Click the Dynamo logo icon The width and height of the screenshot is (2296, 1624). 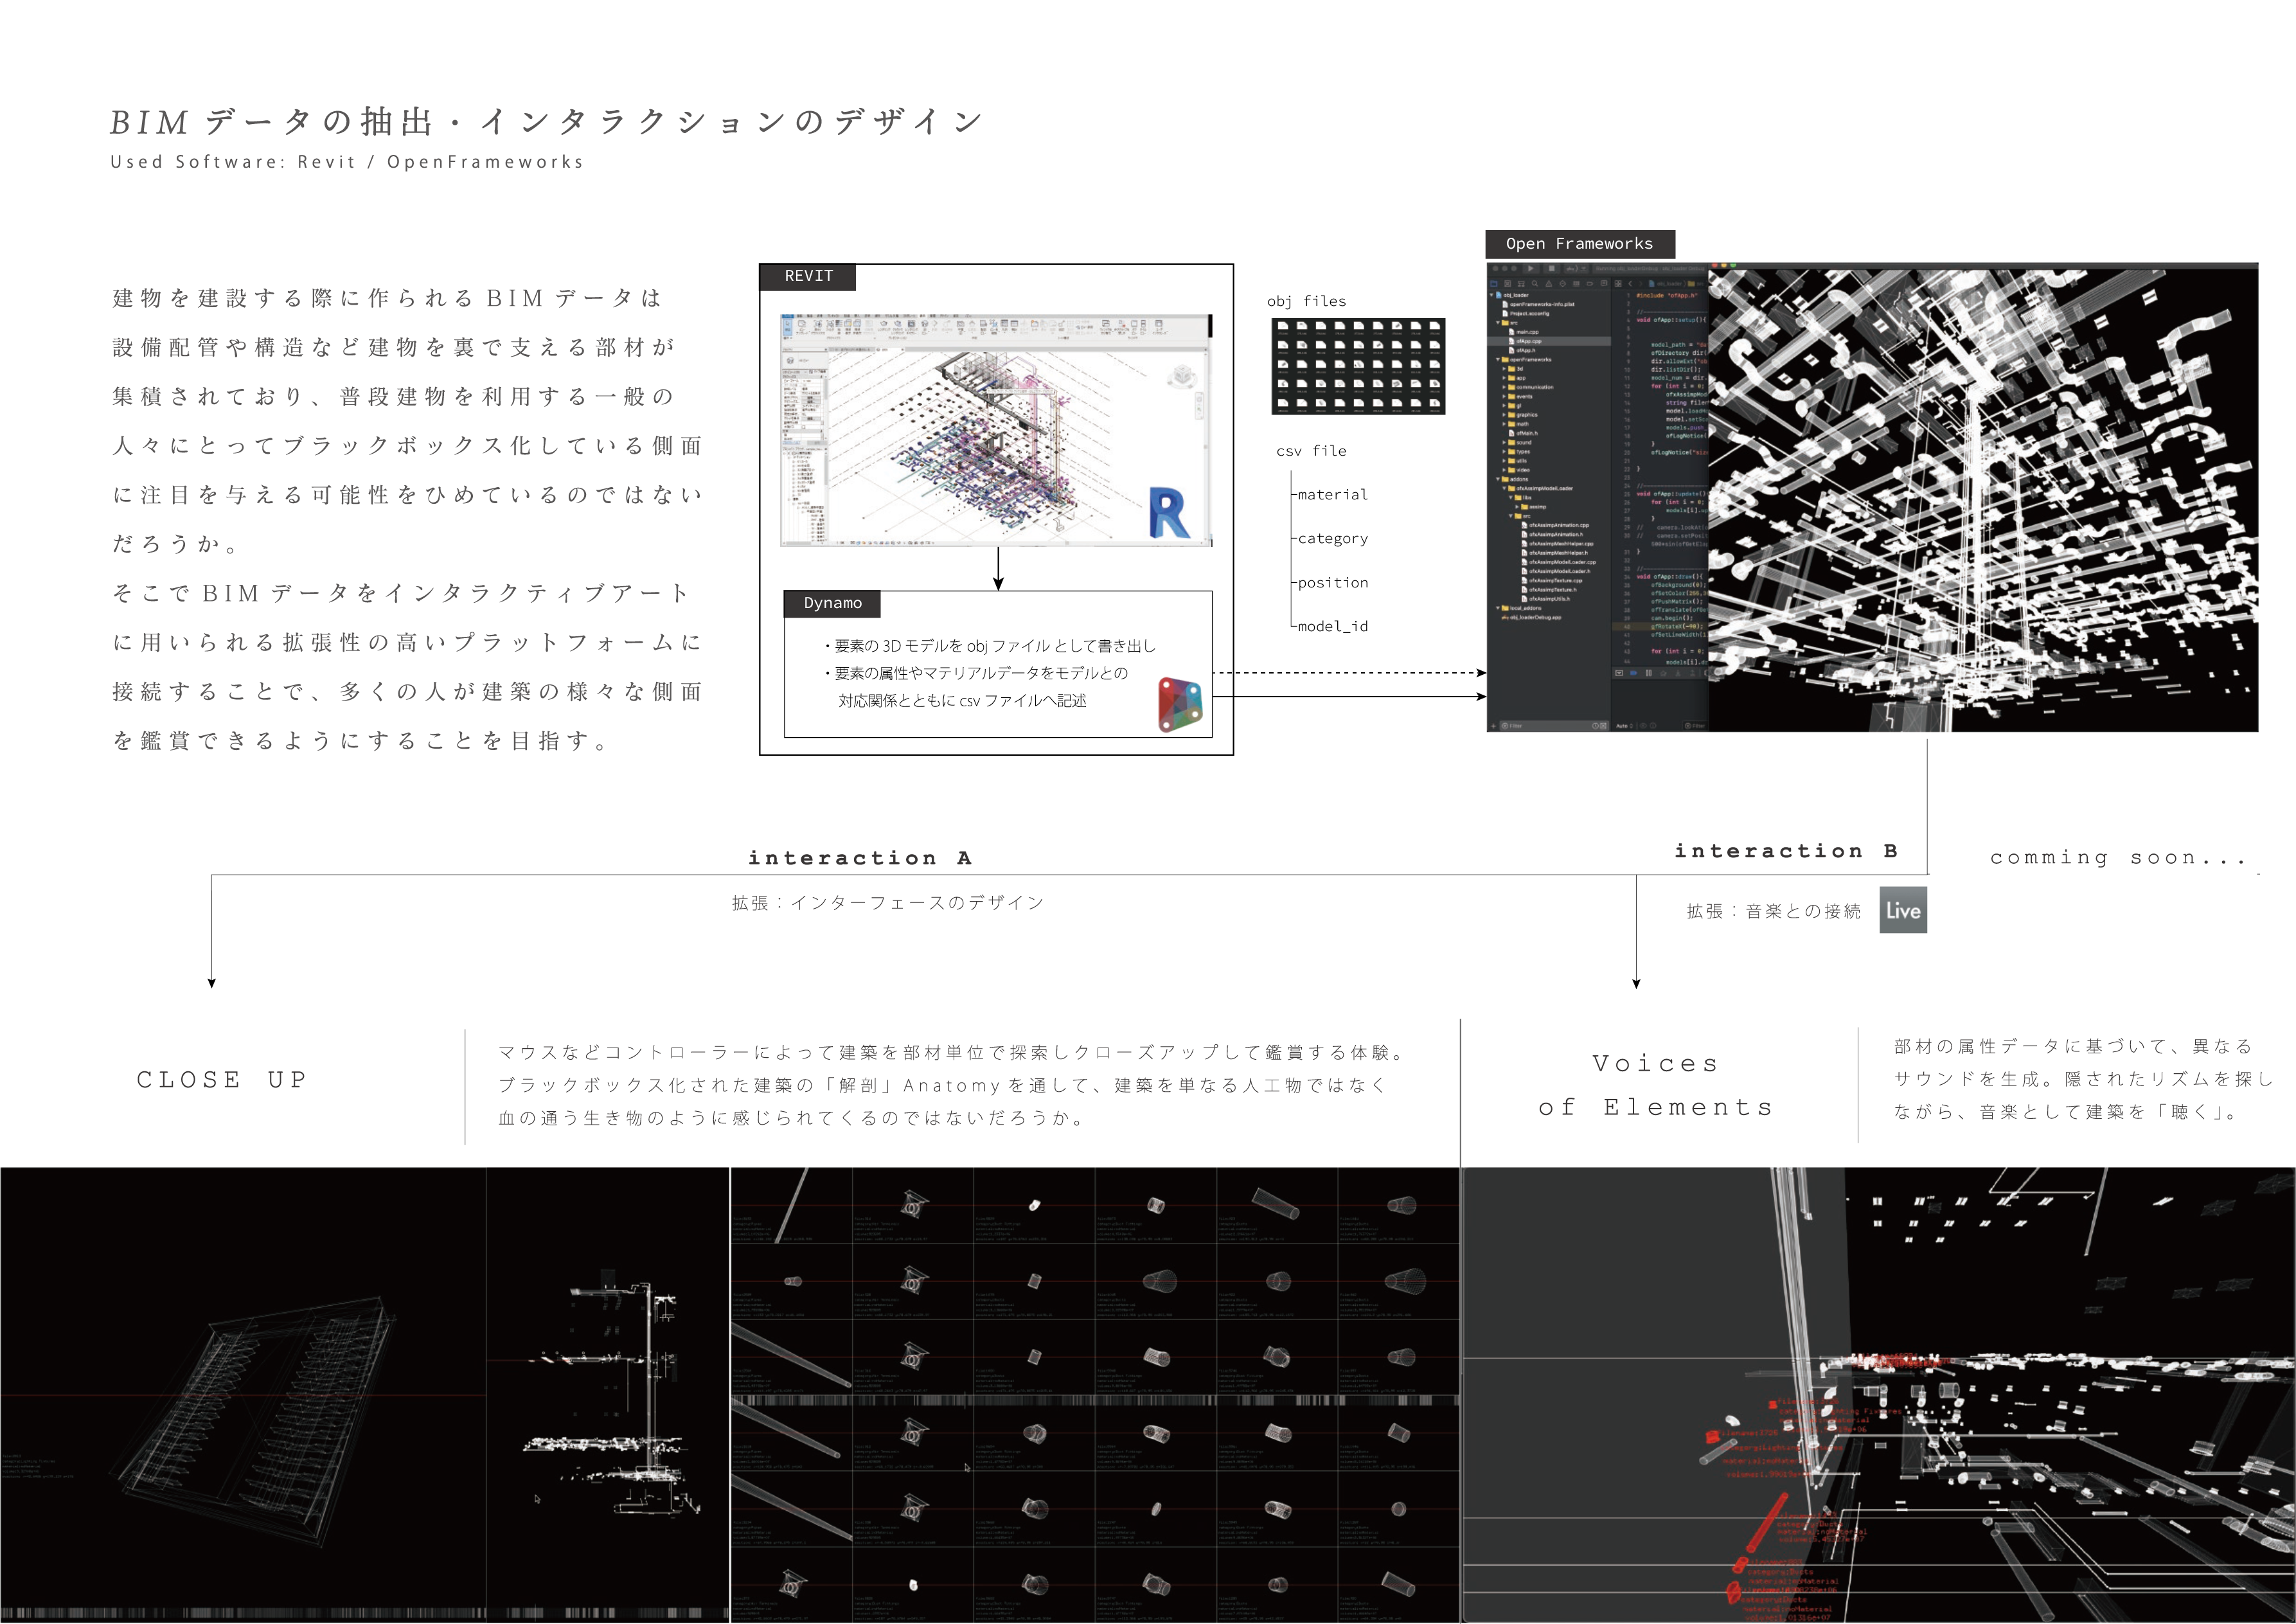coord(1180,705)
